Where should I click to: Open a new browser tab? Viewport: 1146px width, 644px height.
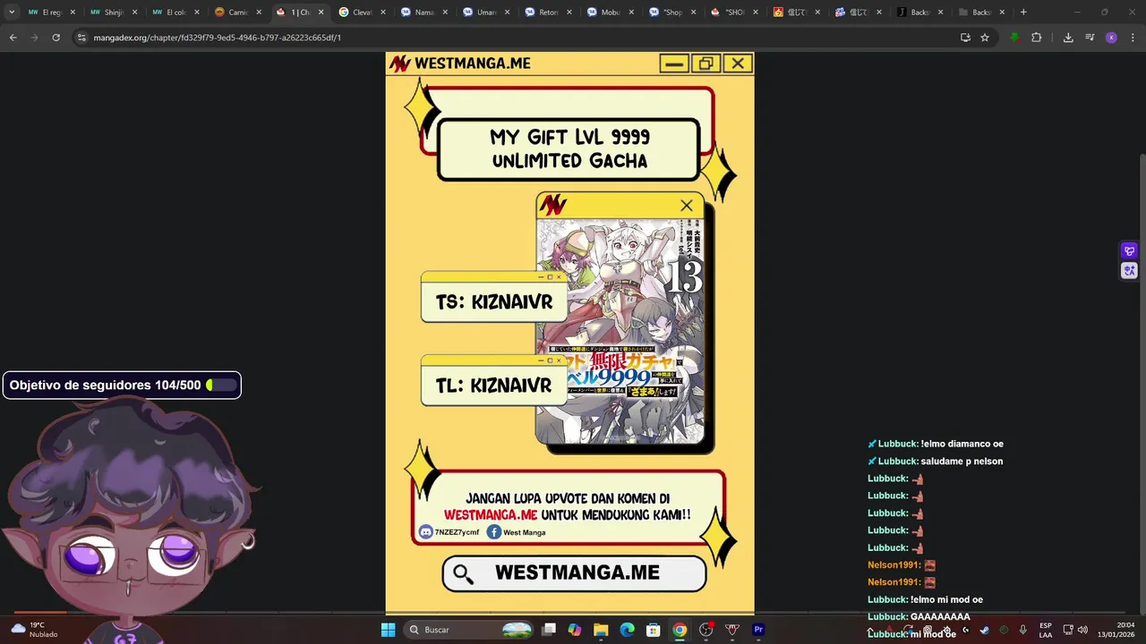point(1023,13)
